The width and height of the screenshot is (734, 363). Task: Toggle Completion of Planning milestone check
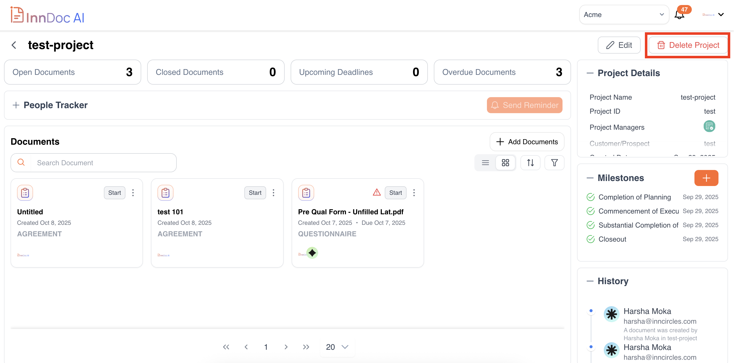click(x=590, y=197)
